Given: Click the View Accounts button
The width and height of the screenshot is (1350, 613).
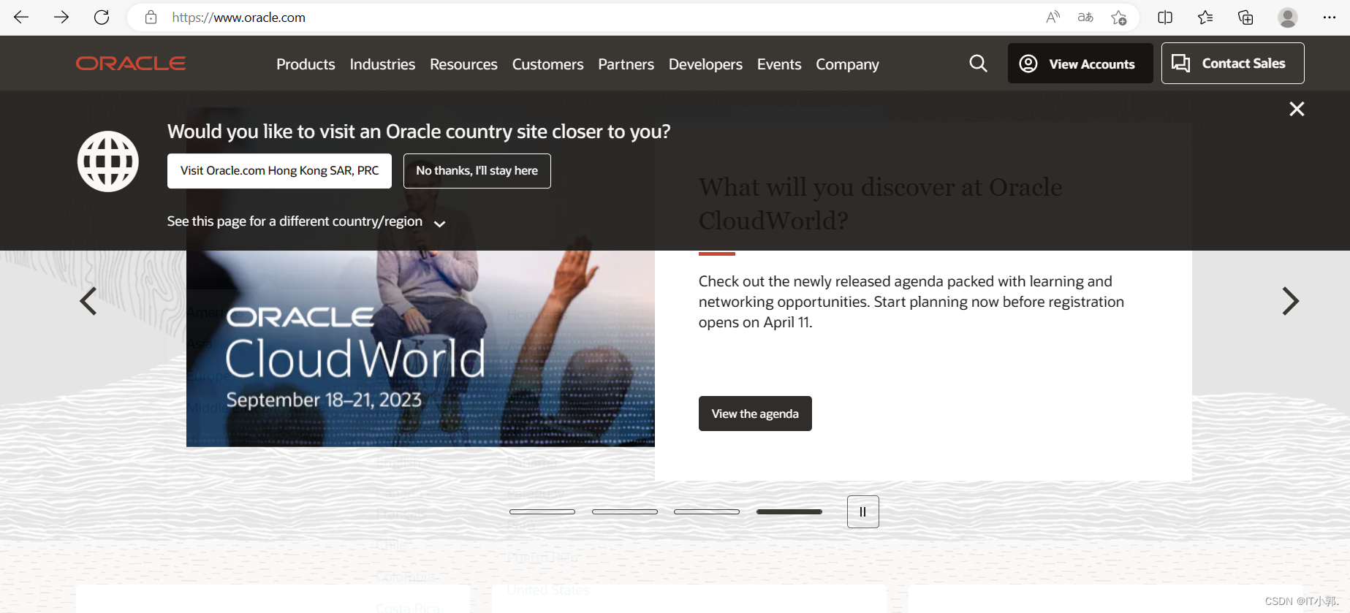Looking at the screenshot, I should pyautogui.click(x=1080, y=64).
